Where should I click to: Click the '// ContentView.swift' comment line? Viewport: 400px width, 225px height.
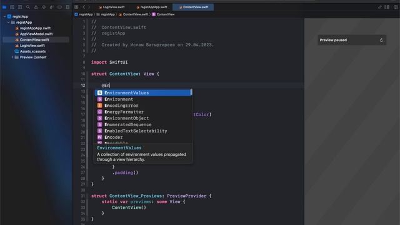pyautogui.click(x=119, y=27)
